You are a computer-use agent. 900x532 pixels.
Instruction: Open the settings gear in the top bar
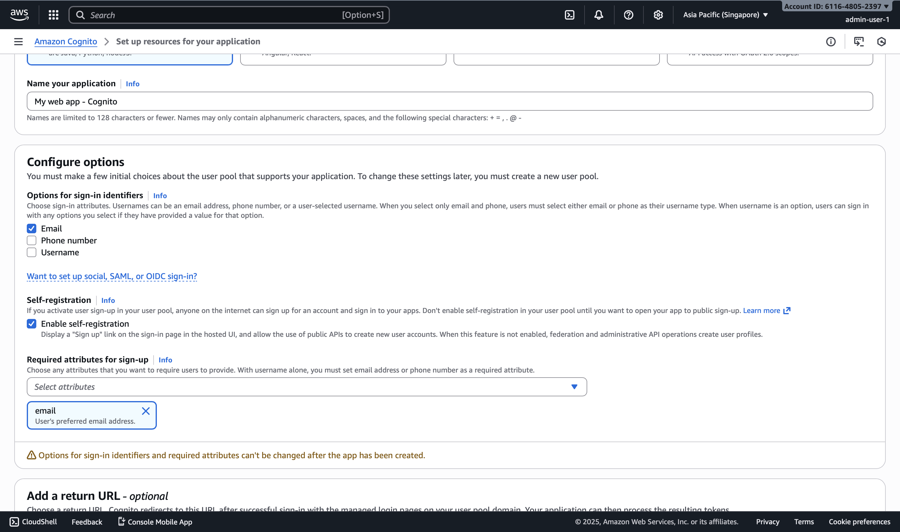coord(658,15)
